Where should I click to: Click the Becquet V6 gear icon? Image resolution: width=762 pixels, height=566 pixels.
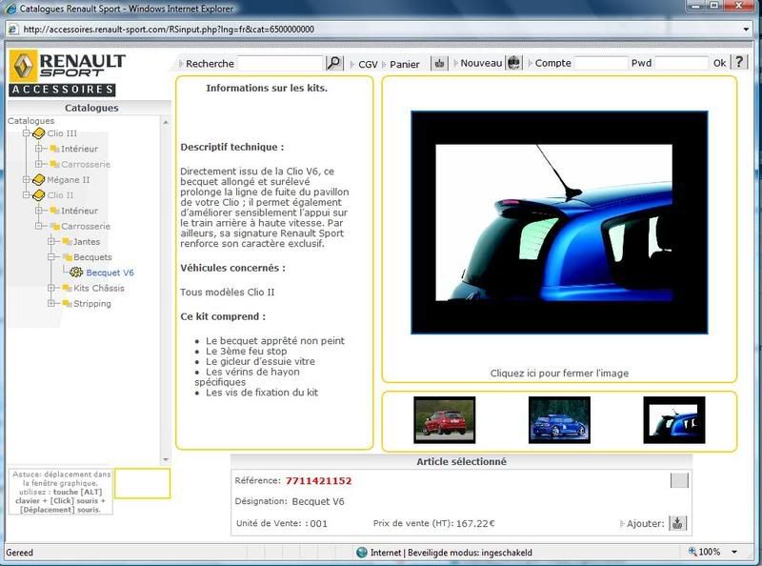click(x=76, y=273)
